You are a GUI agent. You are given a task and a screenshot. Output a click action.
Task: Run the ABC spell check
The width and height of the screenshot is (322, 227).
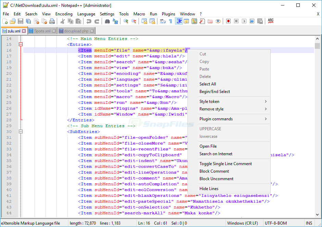[x=270, y=21]
